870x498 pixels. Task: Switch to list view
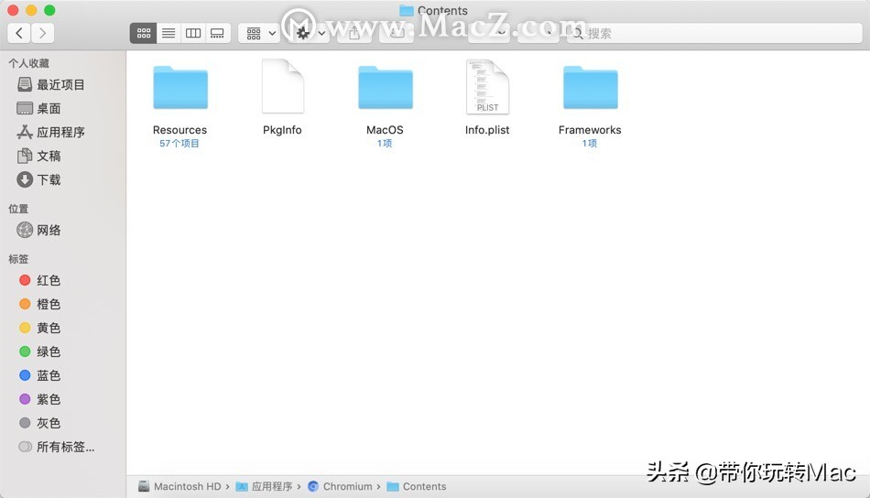pos(169,33)
